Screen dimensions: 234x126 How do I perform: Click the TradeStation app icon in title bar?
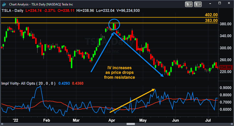[x=4, y=4]
